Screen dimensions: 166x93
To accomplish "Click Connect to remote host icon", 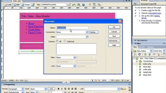I will [x=135, y=55].
